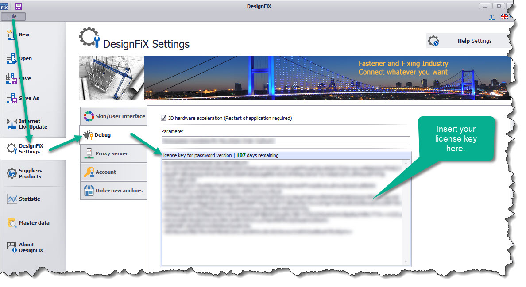This screenshot has width=526, height=287.
Task: Click 'License key for password version' label
Action: (197, 155)
